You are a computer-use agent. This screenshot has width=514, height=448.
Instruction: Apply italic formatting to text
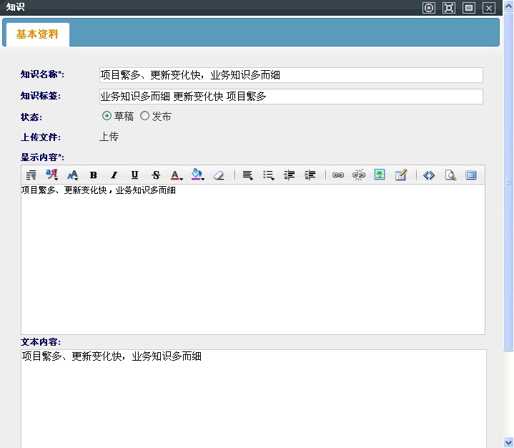(114, 175)
